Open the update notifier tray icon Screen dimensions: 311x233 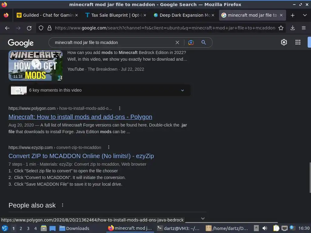(292, 228)
